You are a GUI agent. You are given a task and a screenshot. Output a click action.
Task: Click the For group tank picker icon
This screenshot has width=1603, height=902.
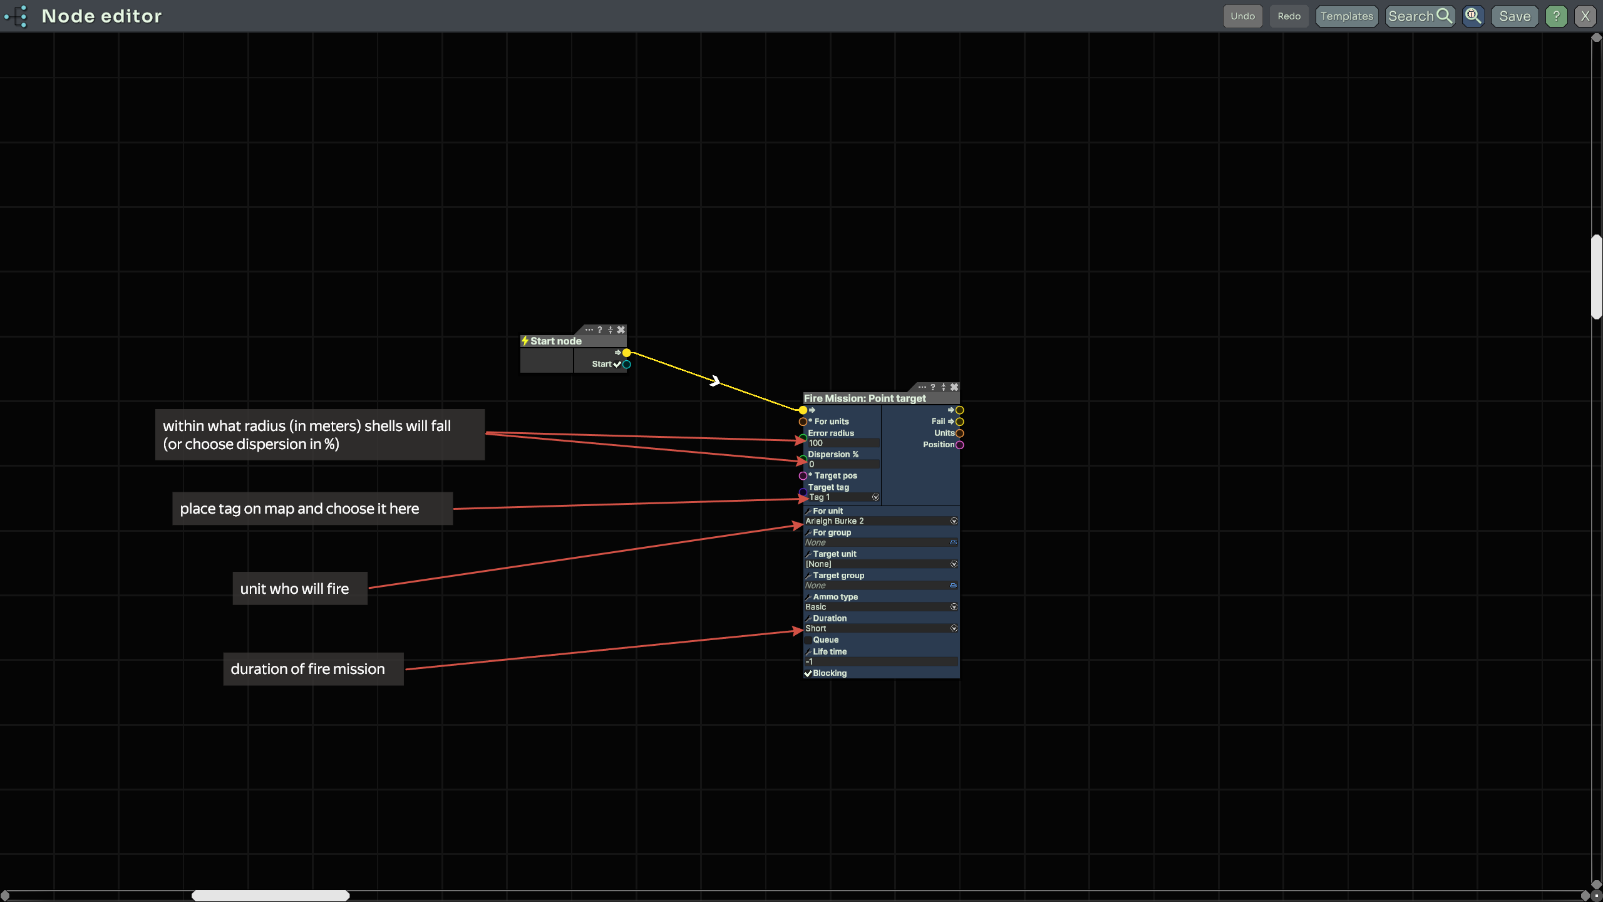point(953,542)
